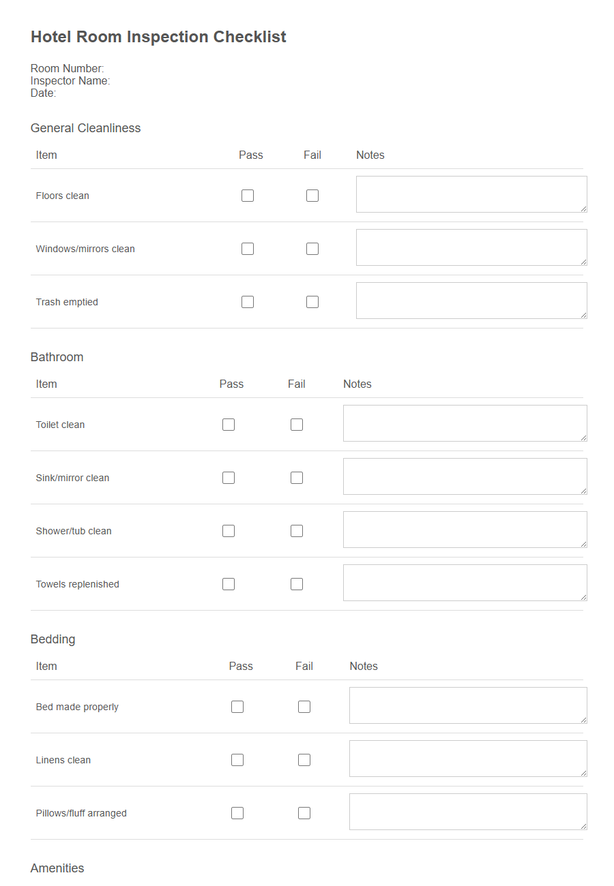
Task: Mark Toilet clean as Fail
Action: pos(296,424)
